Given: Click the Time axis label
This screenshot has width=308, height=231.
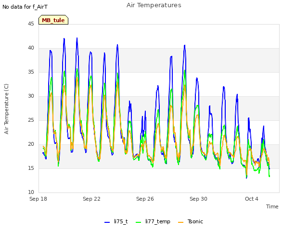Looking at the screenshot, I should (272, 206).
